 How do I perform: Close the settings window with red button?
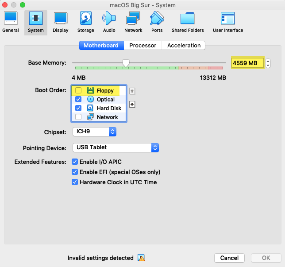coord(5,5)
